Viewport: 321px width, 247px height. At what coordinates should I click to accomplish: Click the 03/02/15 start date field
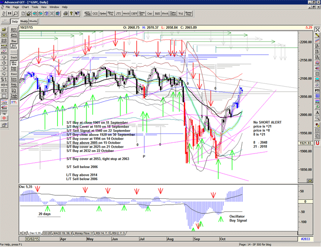pyautogui.click(x=32, y=239)
